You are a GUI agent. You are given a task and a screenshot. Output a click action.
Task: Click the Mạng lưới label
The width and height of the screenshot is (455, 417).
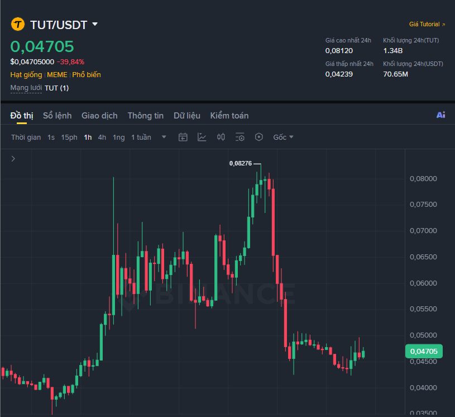(26, 88)
